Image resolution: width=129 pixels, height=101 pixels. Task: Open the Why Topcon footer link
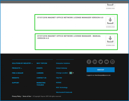pos(42,63)
